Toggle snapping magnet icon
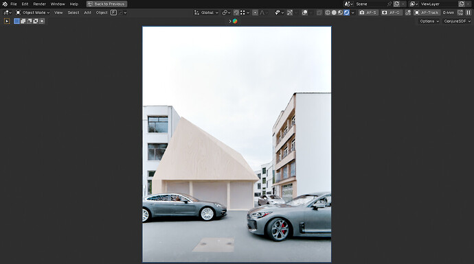Screen dimensions: 474x264 236,12
